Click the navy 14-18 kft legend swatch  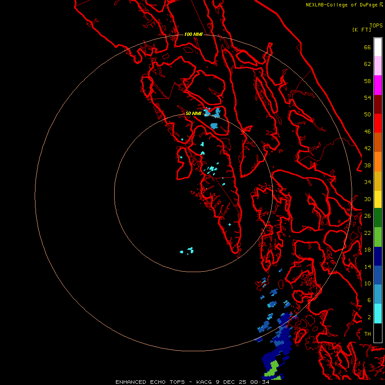378,256
